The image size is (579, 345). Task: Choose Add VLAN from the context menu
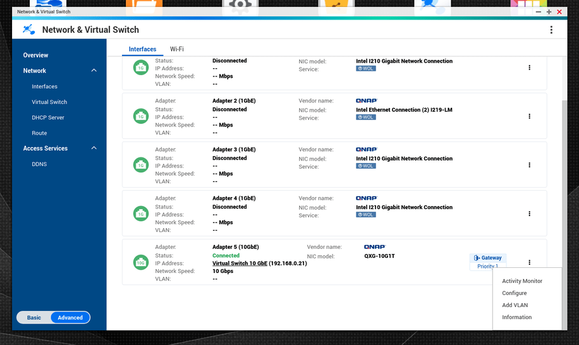pos(515,305)
